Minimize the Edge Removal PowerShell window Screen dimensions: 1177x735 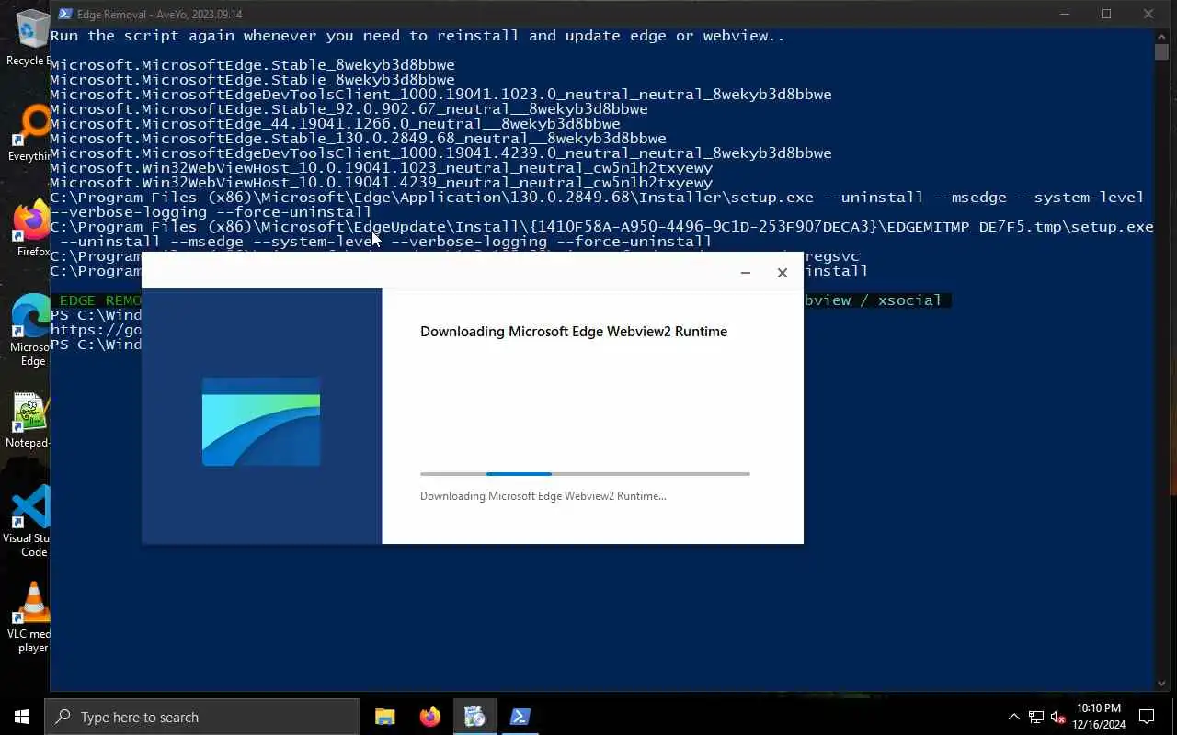point(1065,14)
